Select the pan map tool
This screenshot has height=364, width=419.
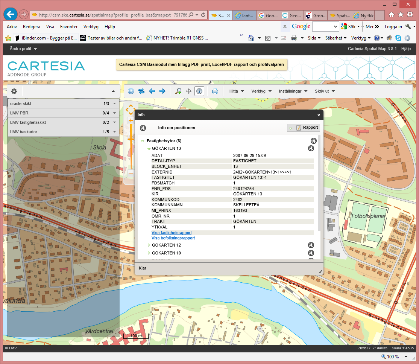point(189,91)
